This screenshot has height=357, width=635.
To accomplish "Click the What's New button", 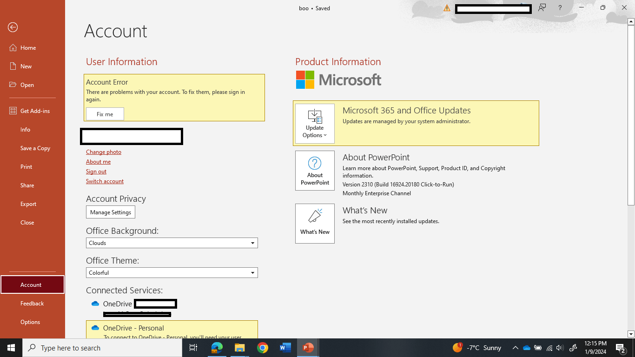I will tap(315, 224).
